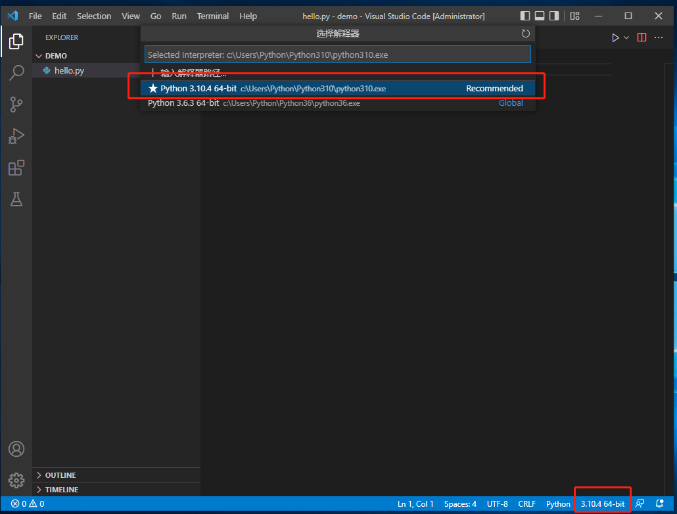Open the run button dropdown arrow
Viewport: 677px width, 514px height.
[626, 38]
